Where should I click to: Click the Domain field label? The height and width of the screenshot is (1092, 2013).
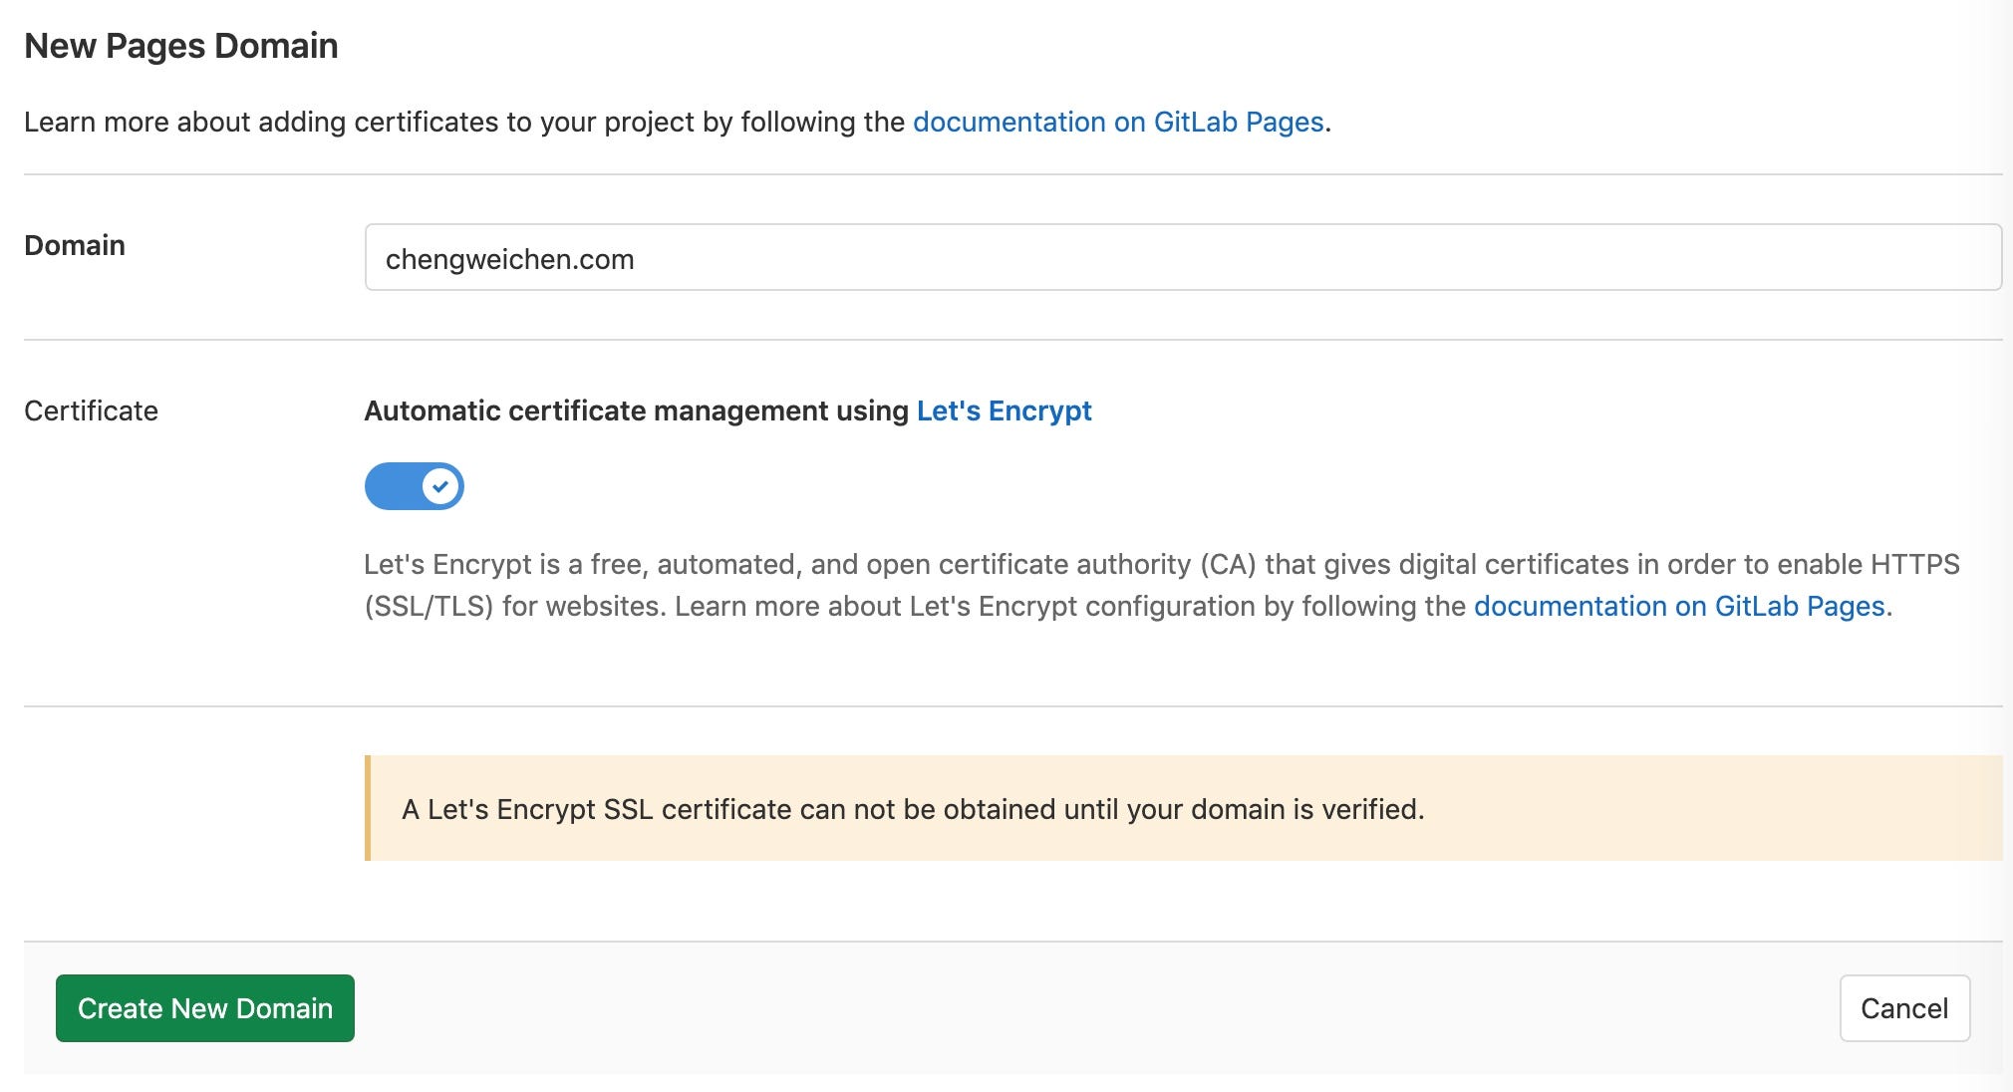[75, 245]
